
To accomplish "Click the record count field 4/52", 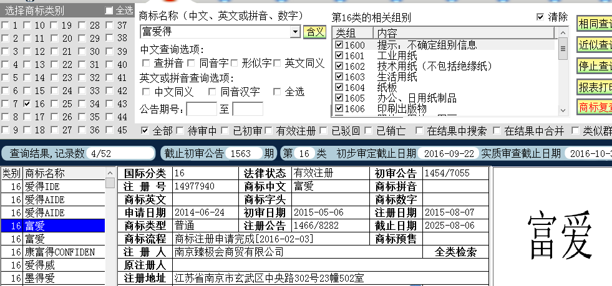I will 120,153.
